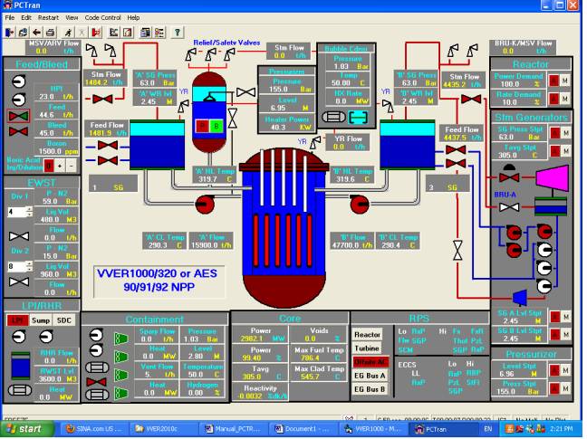
Task: Open the Help menu
Action: 133,17
